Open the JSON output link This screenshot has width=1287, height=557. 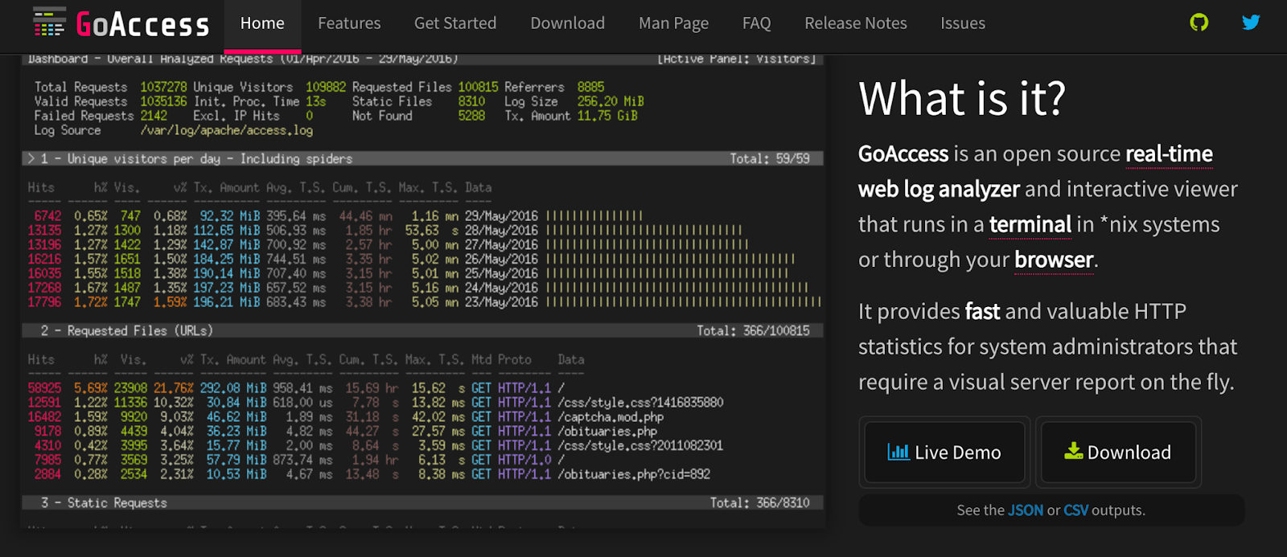[x=1026, y=510]
